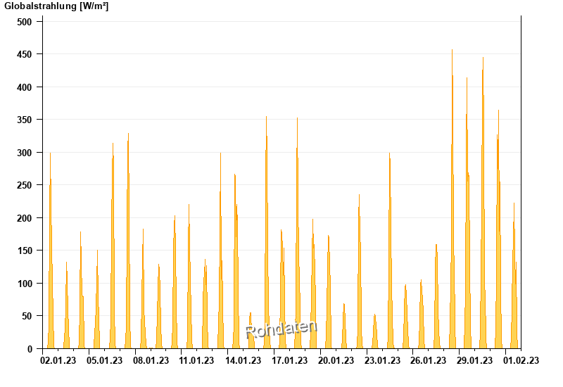The width and height of the screenshot is (563, 387).
Task: Click the 450 y-axis label
Action: (25, 55)
